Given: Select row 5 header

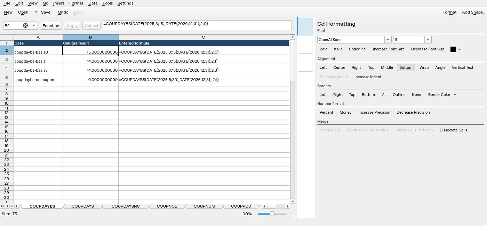Looking at the screenshot, I should (x=7, y=78).
